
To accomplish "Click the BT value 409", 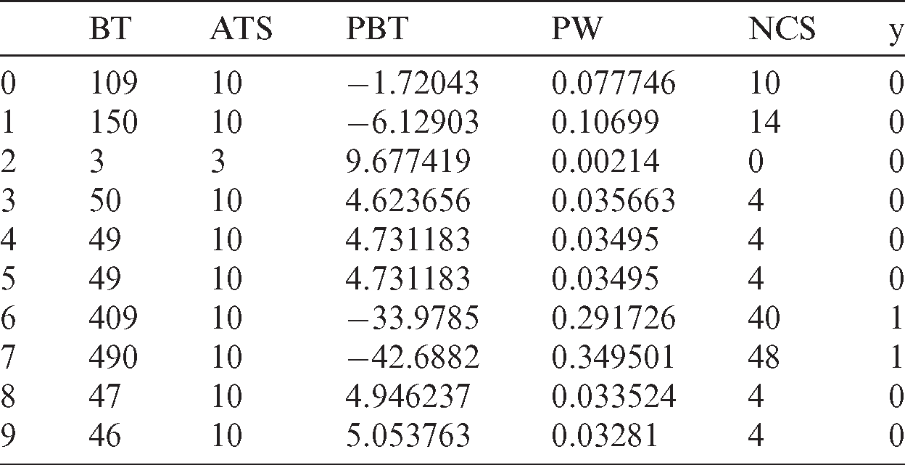I will coord(112,319).
